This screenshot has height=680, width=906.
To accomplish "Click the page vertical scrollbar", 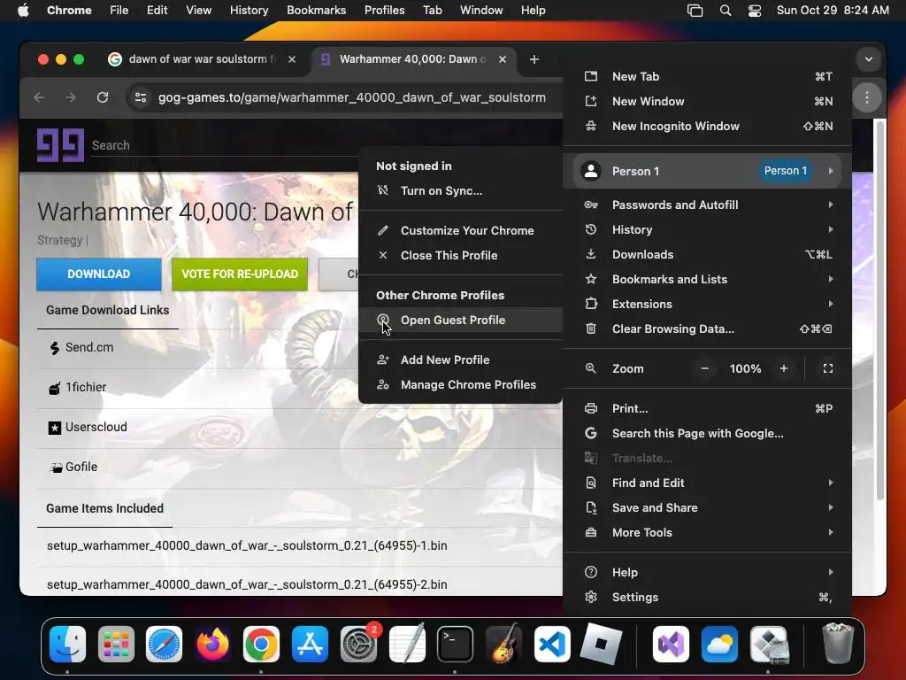I will [880, 310].
